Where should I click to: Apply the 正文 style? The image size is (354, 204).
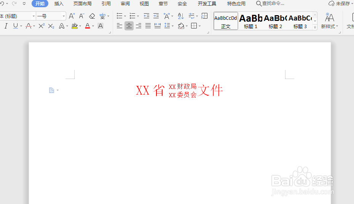(x=226, y=21)
